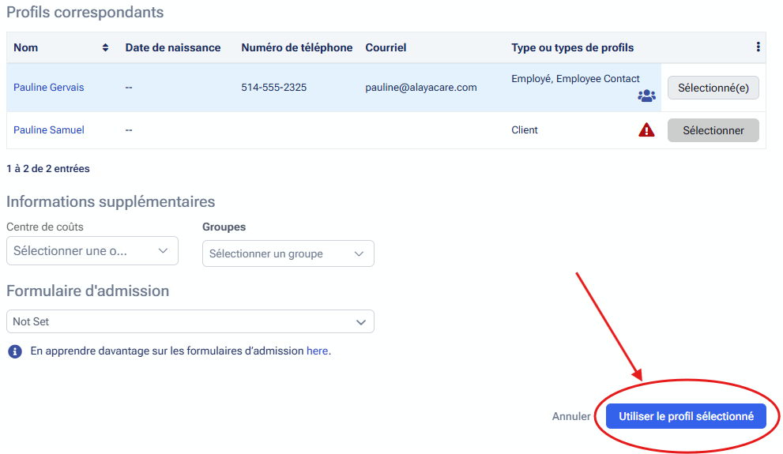Click the Courriel column header
The width and height of the screenshot is (783, 454).
pos(386,47)
